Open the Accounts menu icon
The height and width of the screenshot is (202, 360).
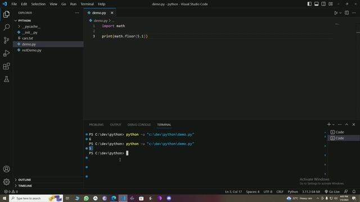(6, 169)
